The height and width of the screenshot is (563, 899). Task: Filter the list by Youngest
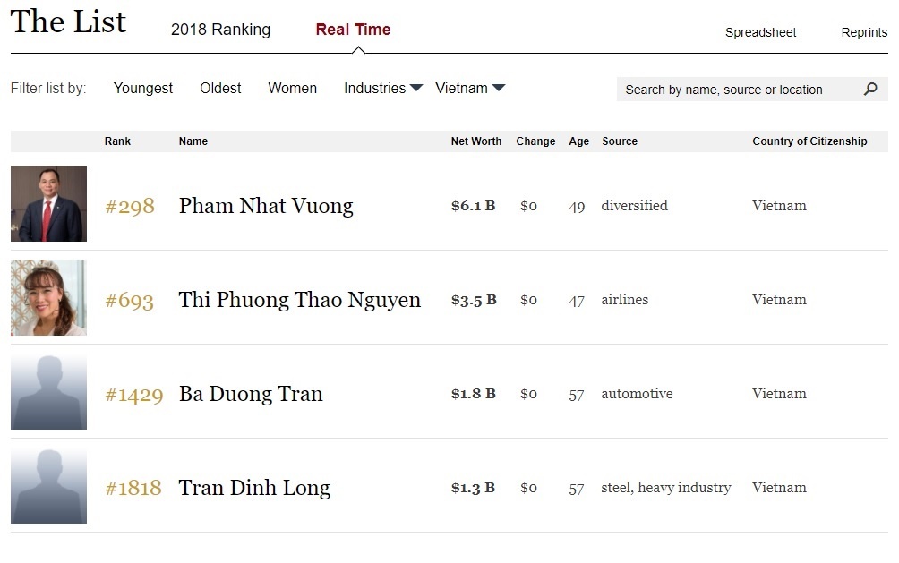click(x=142, y=88)
